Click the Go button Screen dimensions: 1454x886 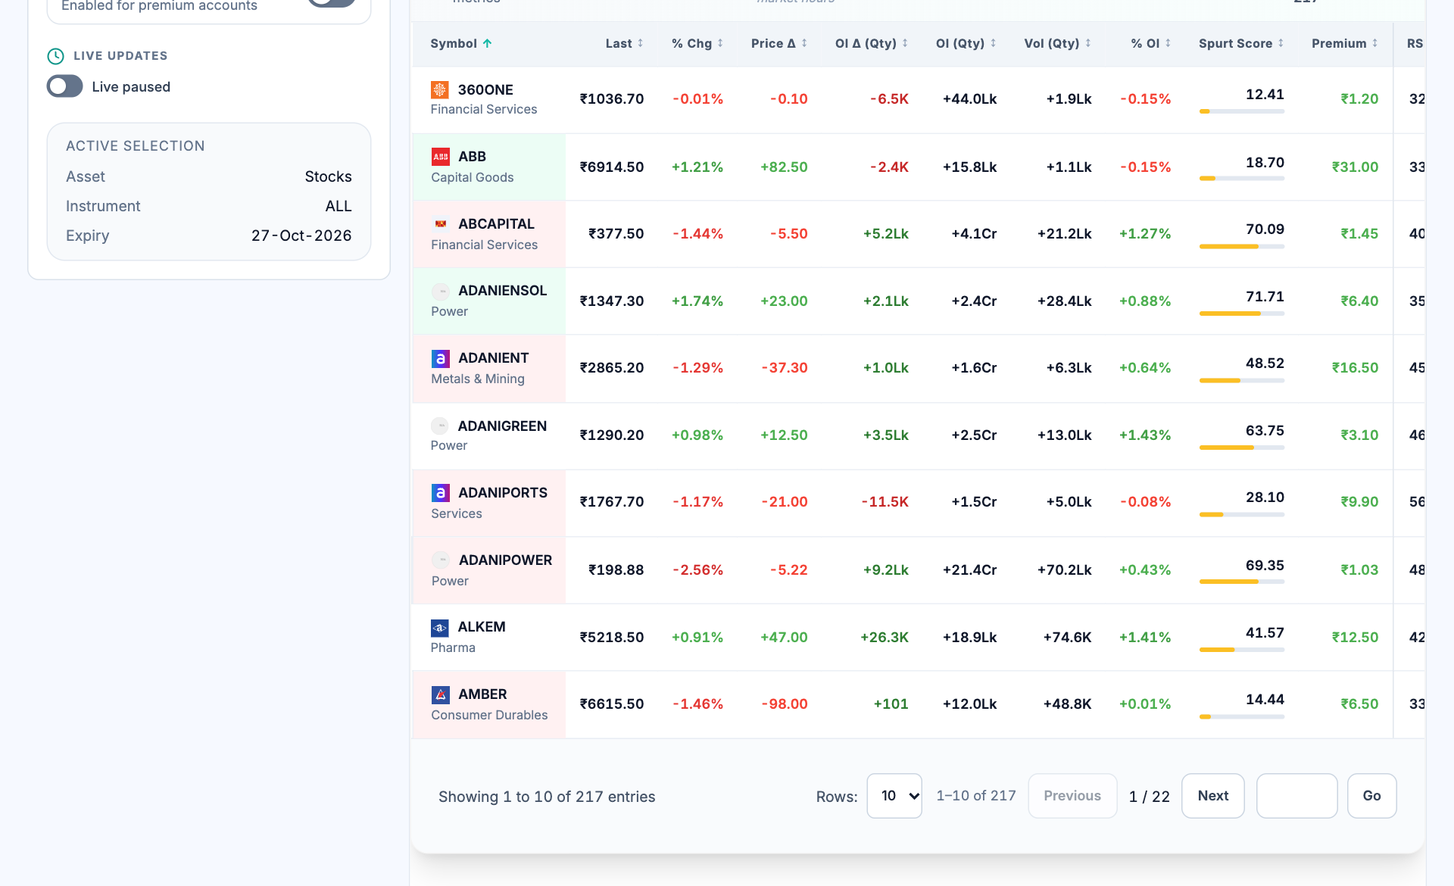coord(1372,796)
